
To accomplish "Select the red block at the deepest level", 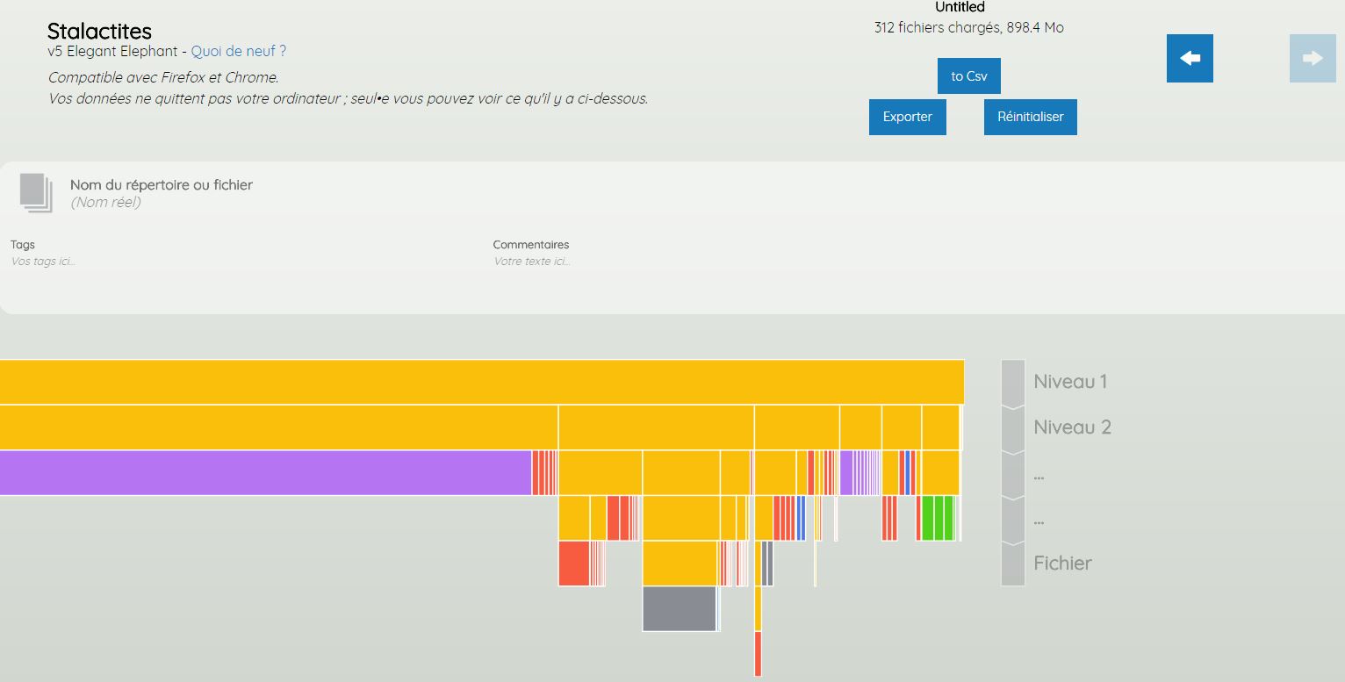I will coord(758,654).
